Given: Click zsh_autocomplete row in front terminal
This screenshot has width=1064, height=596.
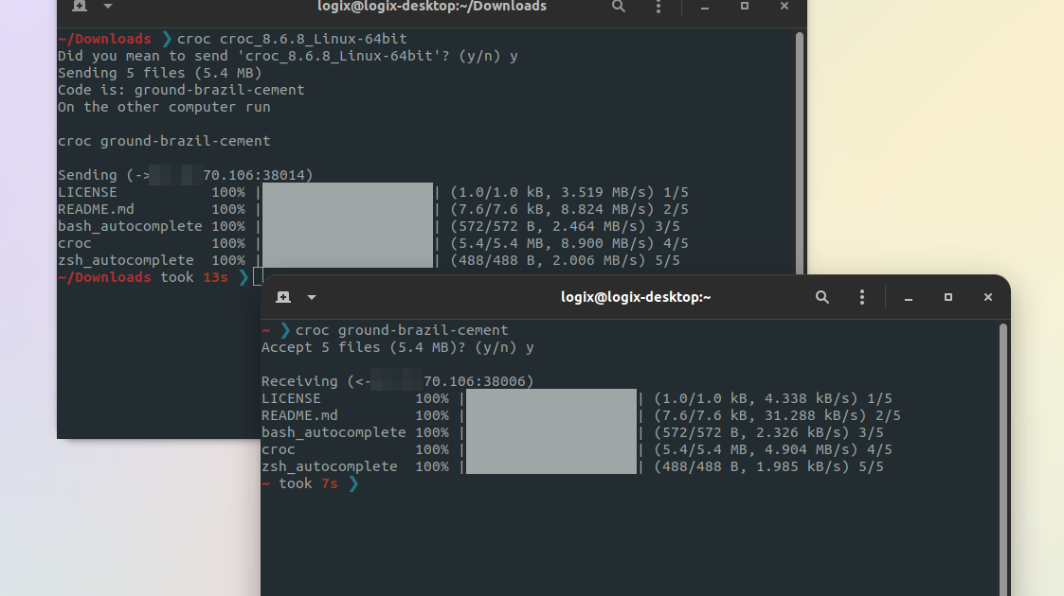Looking at the screenshot, I should pos(572,466).
